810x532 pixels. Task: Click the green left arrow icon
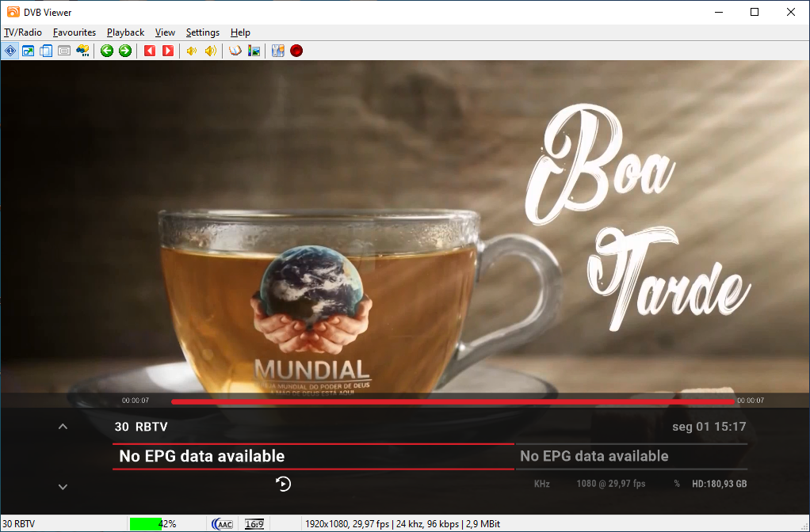tap(107, 51)
